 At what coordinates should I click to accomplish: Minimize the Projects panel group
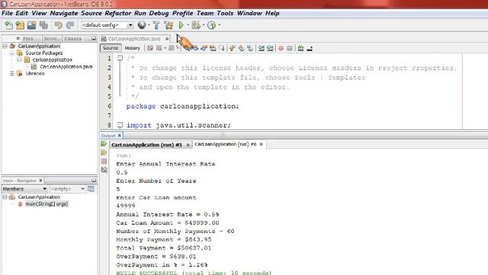click(94, 39)
